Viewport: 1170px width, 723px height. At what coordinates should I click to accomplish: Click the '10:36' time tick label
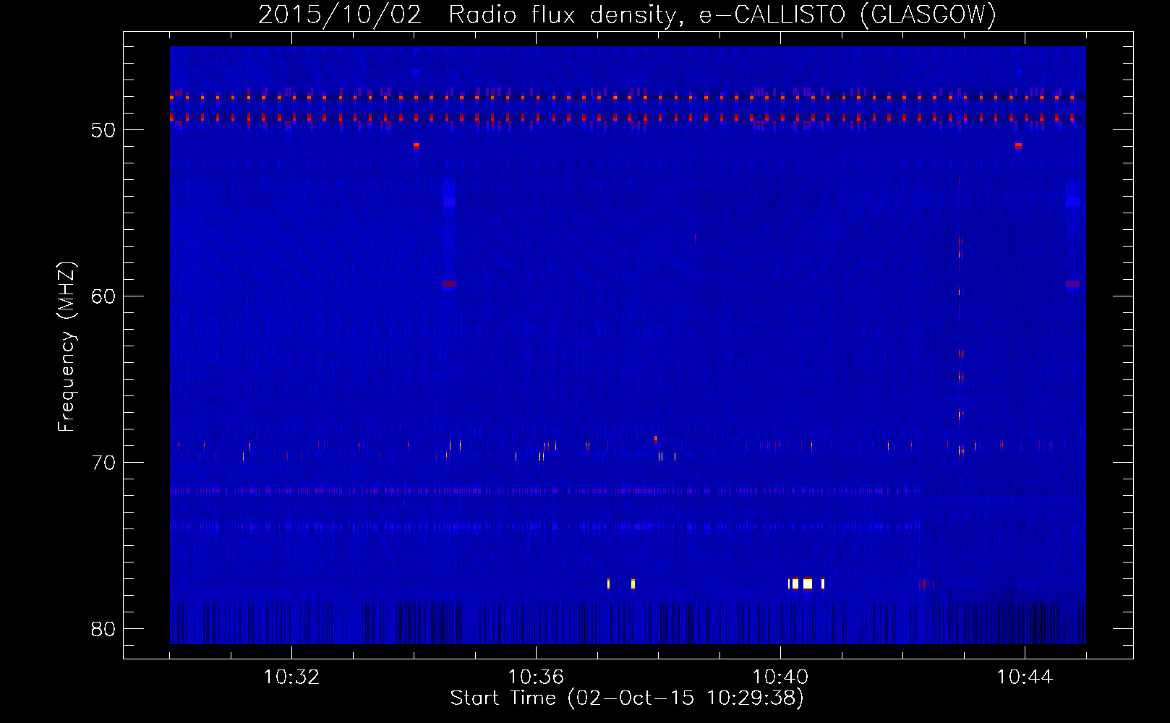[x=536, y=677]
